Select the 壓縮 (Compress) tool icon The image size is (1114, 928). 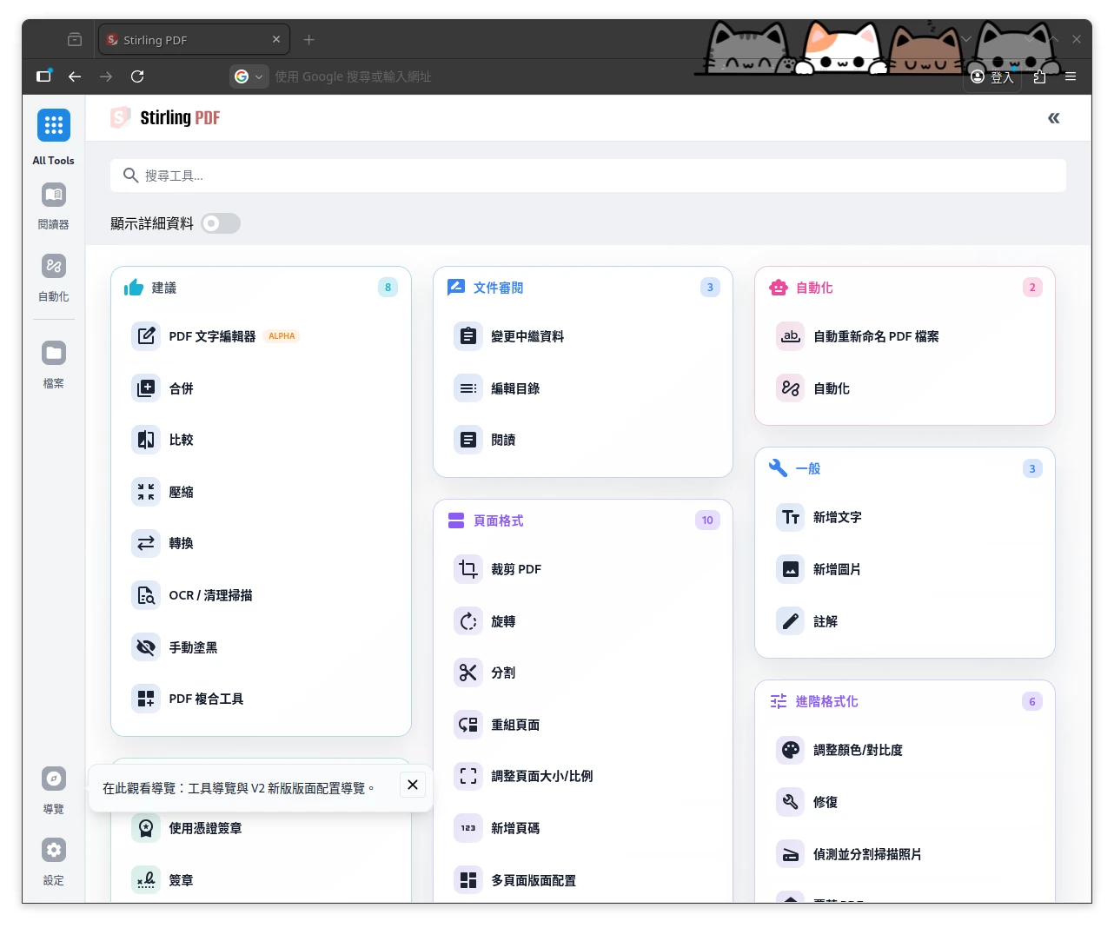pyautogui.click(x=146, y=492)
